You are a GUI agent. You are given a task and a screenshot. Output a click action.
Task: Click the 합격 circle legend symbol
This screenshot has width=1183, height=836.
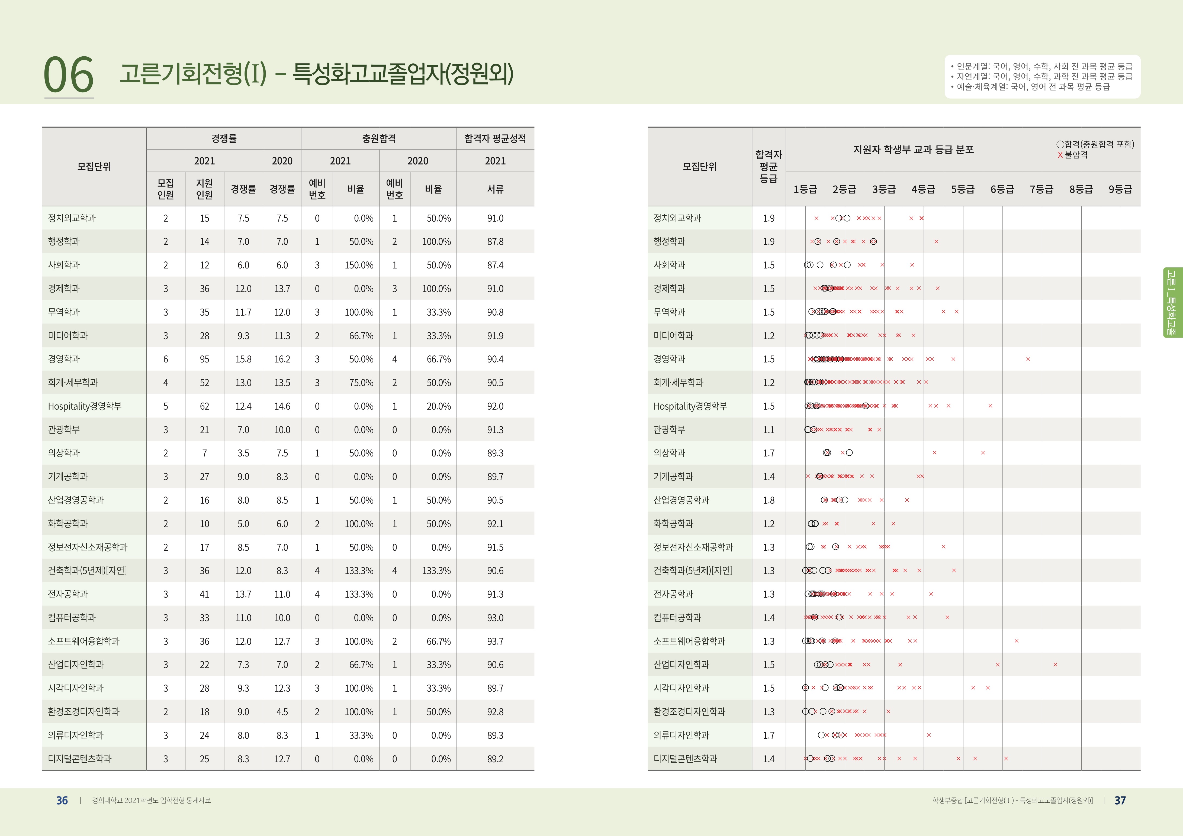1060,145
